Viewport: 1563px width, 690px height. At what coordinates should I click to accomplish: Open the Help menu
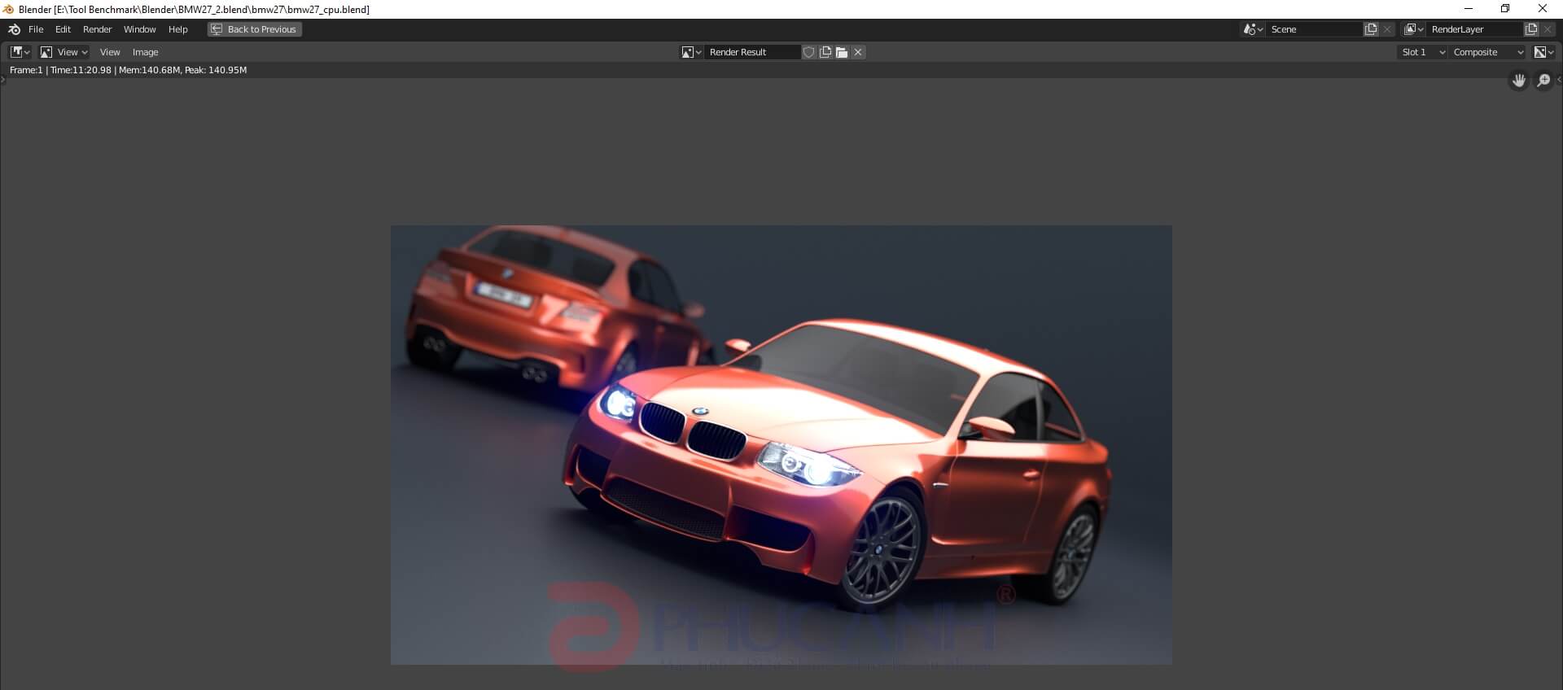(x=177, y=29)
